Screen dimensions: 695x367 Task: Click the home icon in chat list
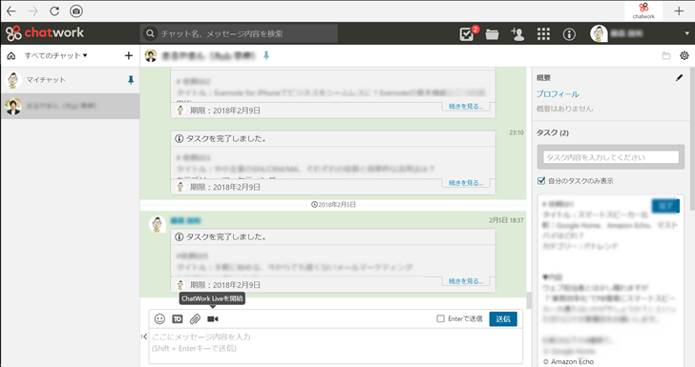[x=11, y=56]
